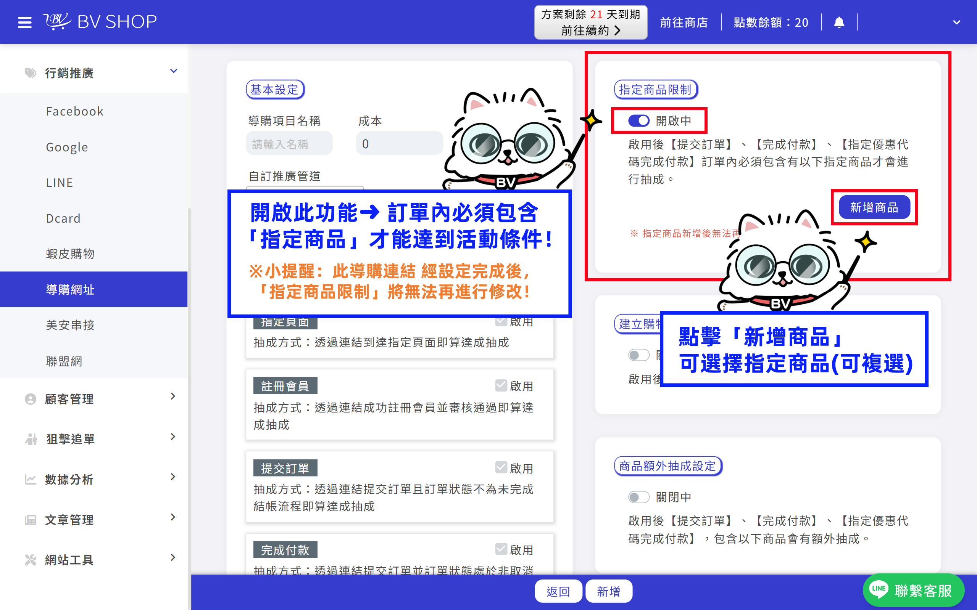Expand the 狙擊追單 chevron
977x610 pixels.
pos(173,437)
